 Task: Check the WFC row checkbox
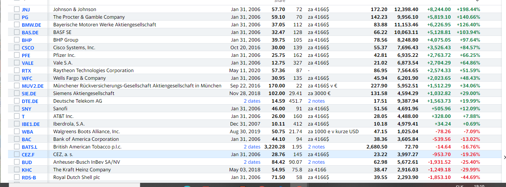point(16,78)
